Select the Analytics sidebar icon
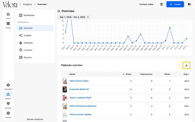195x122 pixels. pos(8,94)
